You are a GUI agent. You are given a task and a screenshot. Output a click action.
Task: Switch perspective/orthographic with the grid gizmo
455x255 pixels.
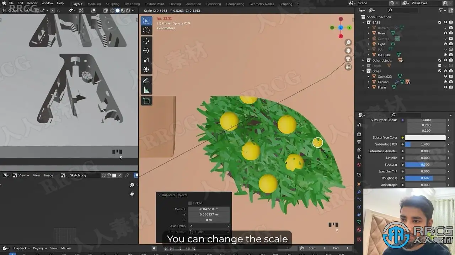[348, 67]
